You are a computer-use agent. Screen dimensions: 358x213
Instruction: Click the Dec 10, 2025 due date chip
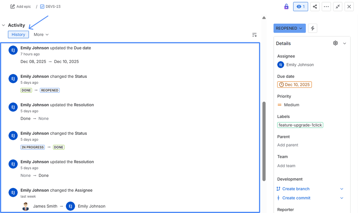pyautogui.click(x=295, y=84)
